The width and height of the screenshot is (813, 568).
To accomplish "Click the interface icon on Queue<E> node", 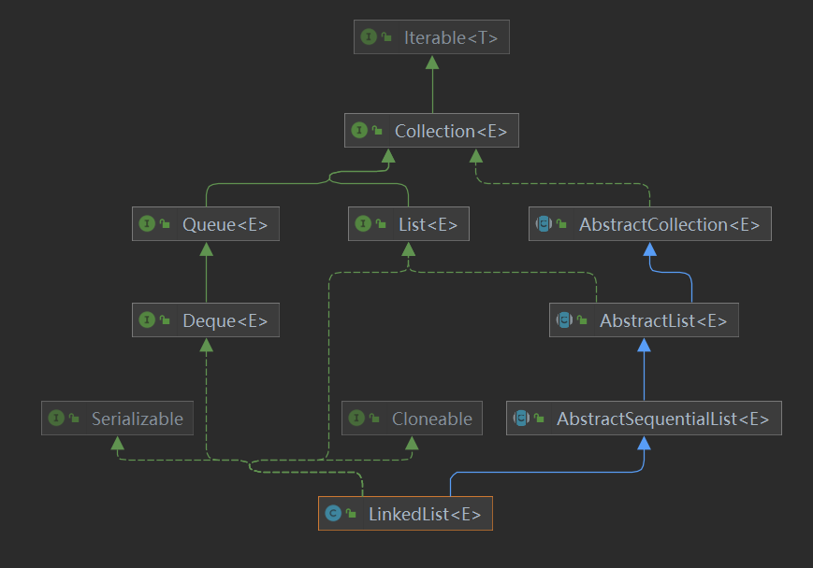I will pyautogui.click(x=147, y=223).
